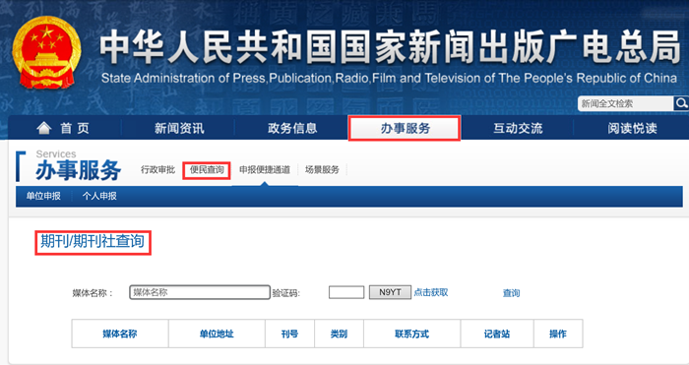The width and height of the screenshot is (689, 365).
Task: Click the 类别 column header
Action: point(339,334)
